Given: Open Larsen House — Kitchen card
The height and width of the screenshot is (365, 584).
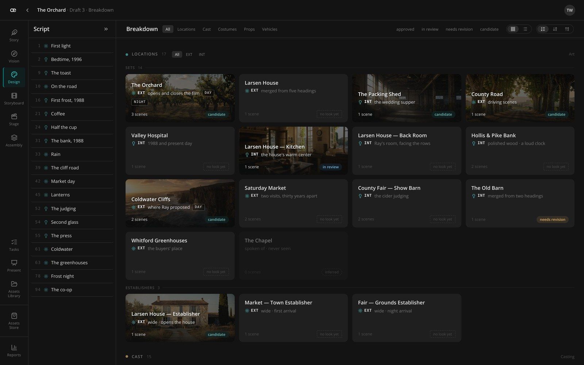Looking at the screenshot, I should [293, 151].
